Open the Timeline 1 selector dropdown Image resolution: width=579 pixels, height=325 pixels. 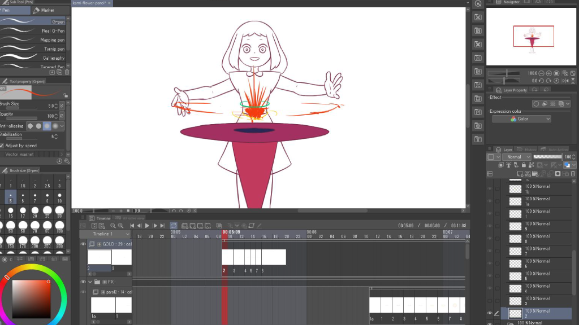pos(105,234)
